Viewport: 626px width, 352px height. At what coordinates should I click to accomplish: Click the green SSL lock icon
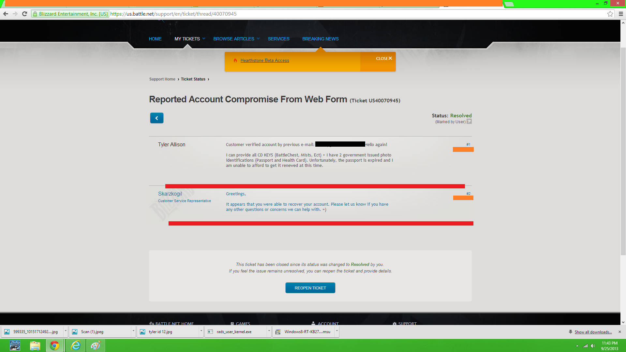(35, 14)
